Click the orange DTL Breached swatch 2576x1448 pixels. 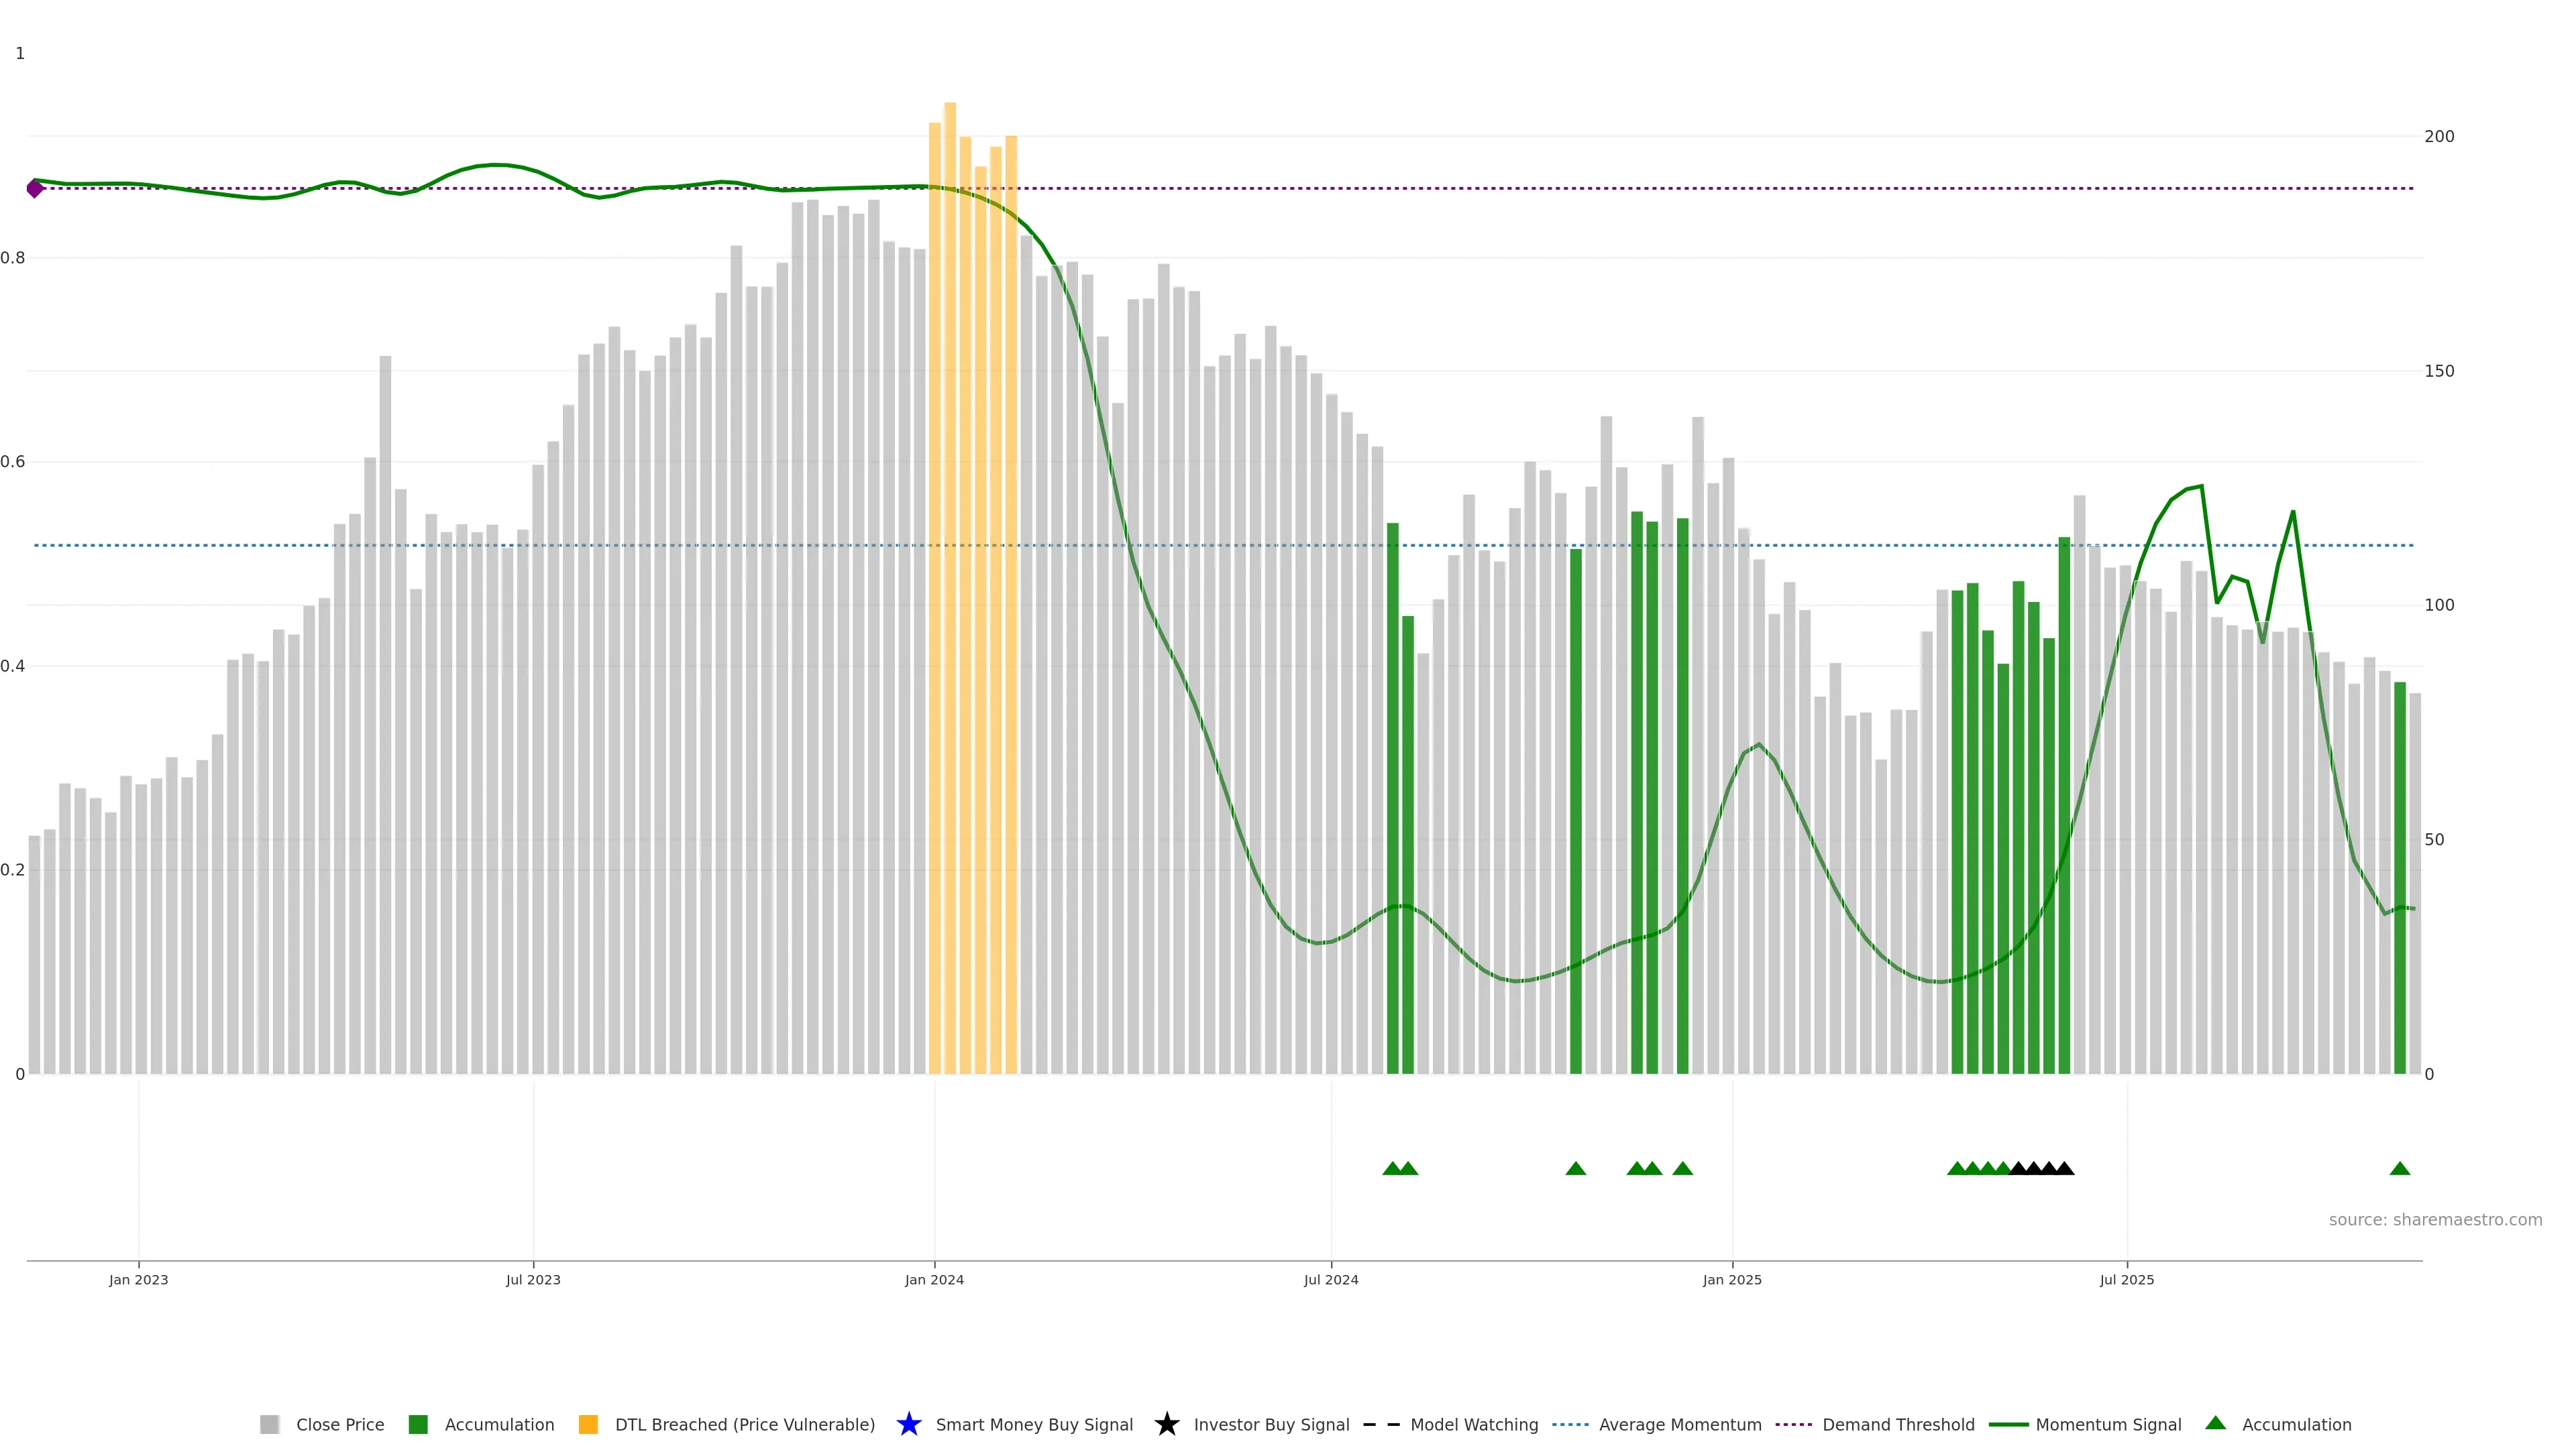pyautogui.click(x=588, y=1424)
